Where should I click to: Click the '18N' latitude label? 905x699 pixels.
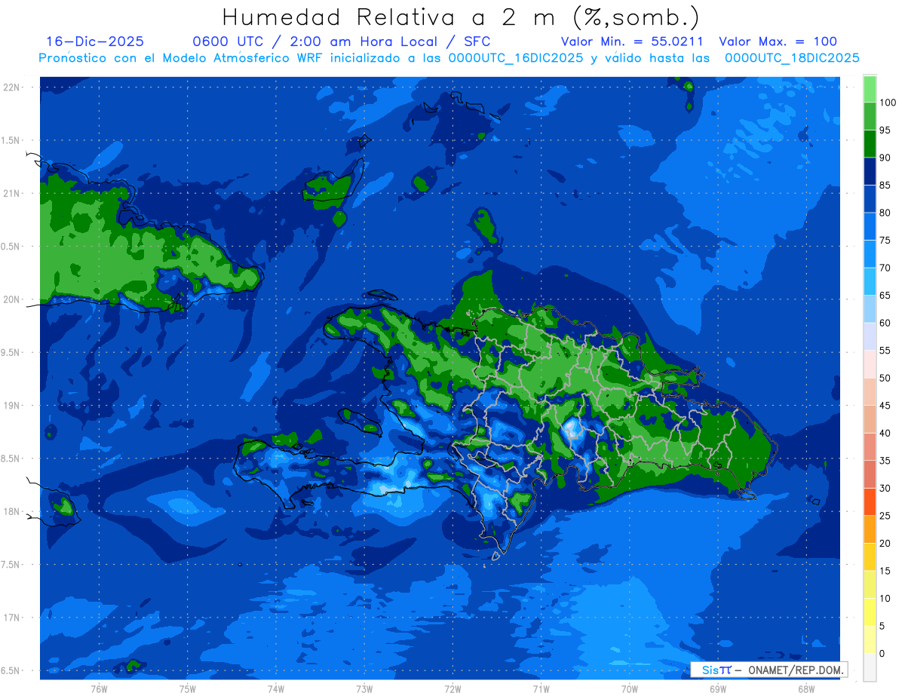point(11,511)
